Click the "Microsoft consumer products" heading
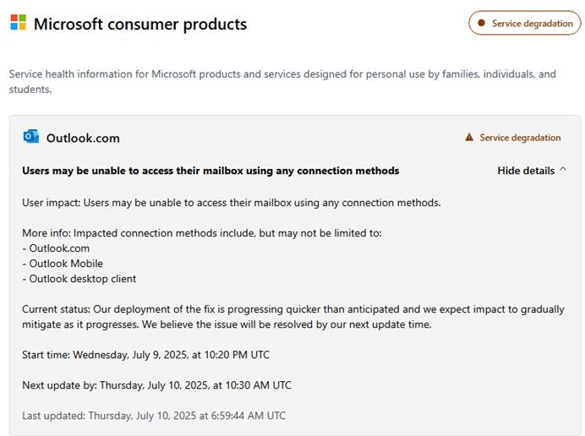 (140, 24)
